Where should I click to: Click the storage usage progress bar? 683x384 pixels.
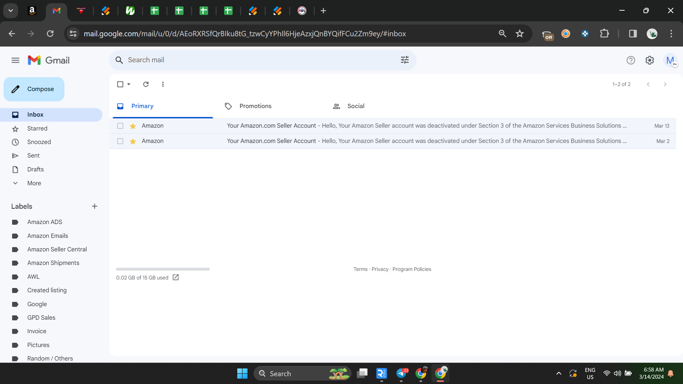click(163, 270)
